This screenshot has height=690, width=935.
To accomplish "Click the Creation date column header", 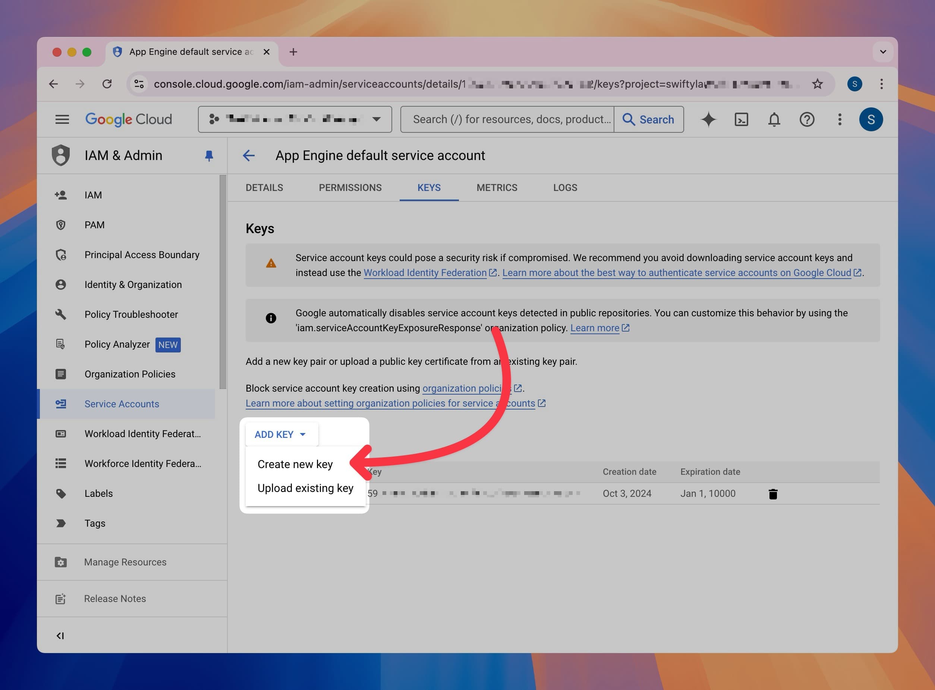I will pyautogui.click(x=629, y=472).
